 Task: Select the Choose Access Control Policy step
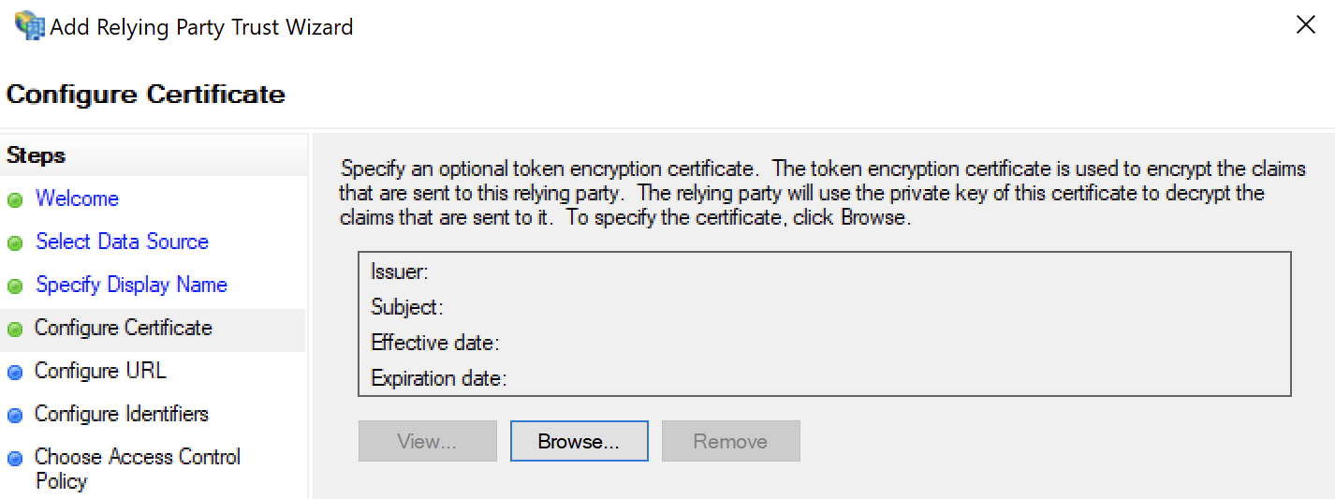(x=138, y=469)
